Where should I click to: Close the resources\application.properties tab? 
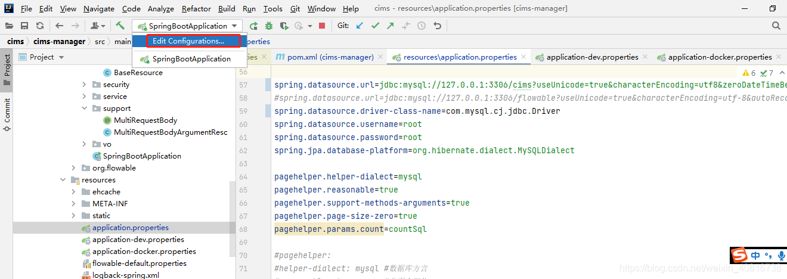click(x=523, y=57)
